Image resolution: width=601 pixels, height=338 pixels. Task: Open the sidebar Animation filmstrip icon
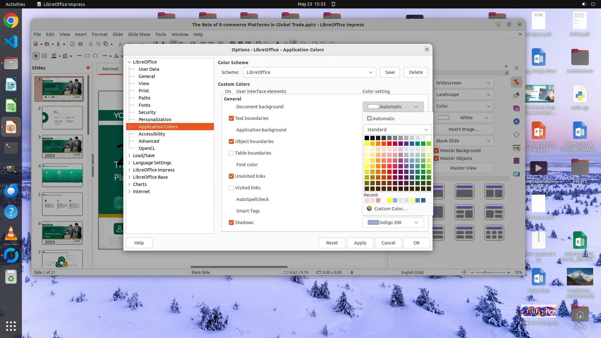tap(516, 161)
